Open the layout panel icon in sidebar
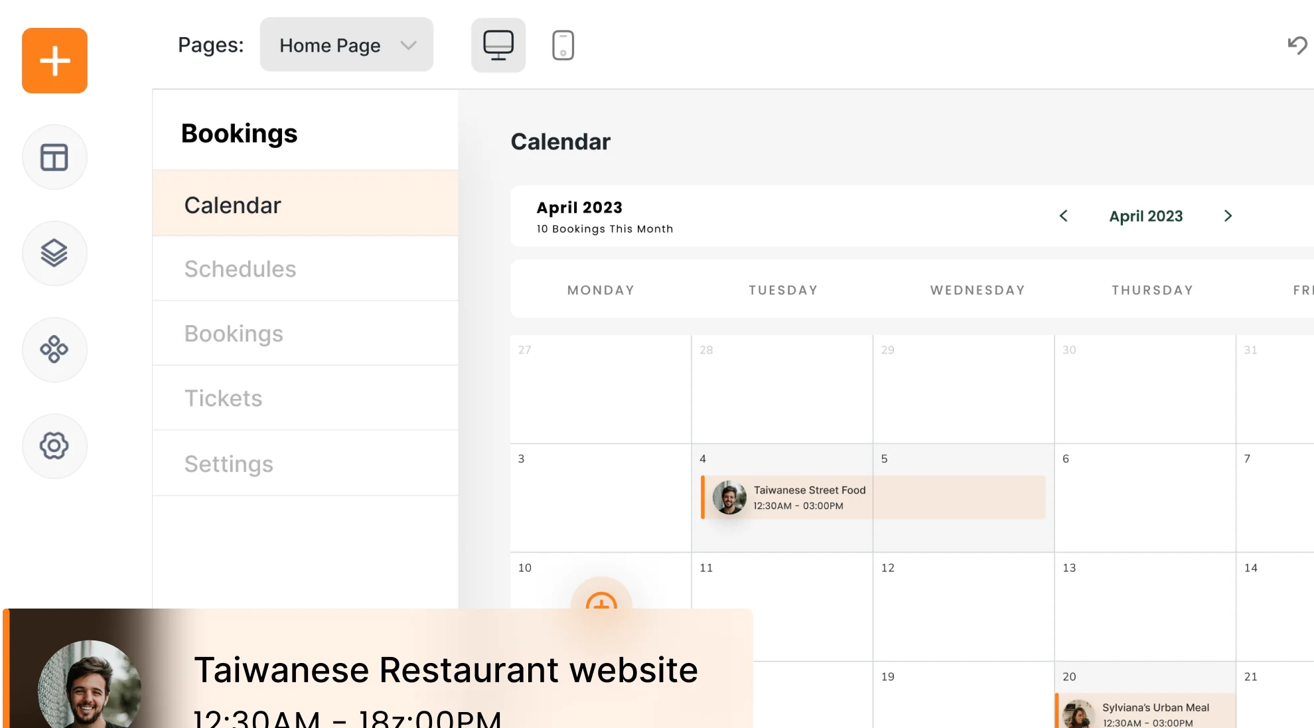Image resolution: width=1314 pixels, height=728 pixels. coord(54,157)
